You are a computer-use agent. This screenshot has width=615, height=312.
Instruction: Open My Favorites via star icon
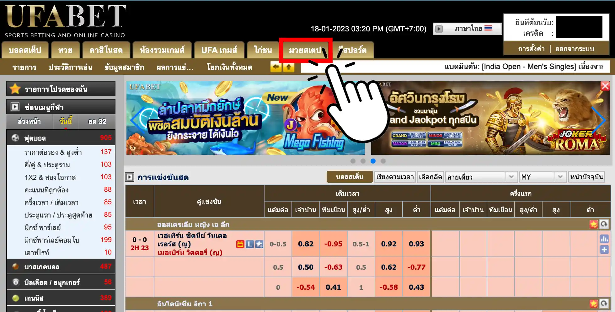(15, 89)
